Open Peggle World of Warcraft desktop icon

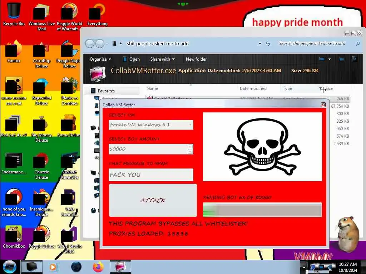click(x=69, y=17)
